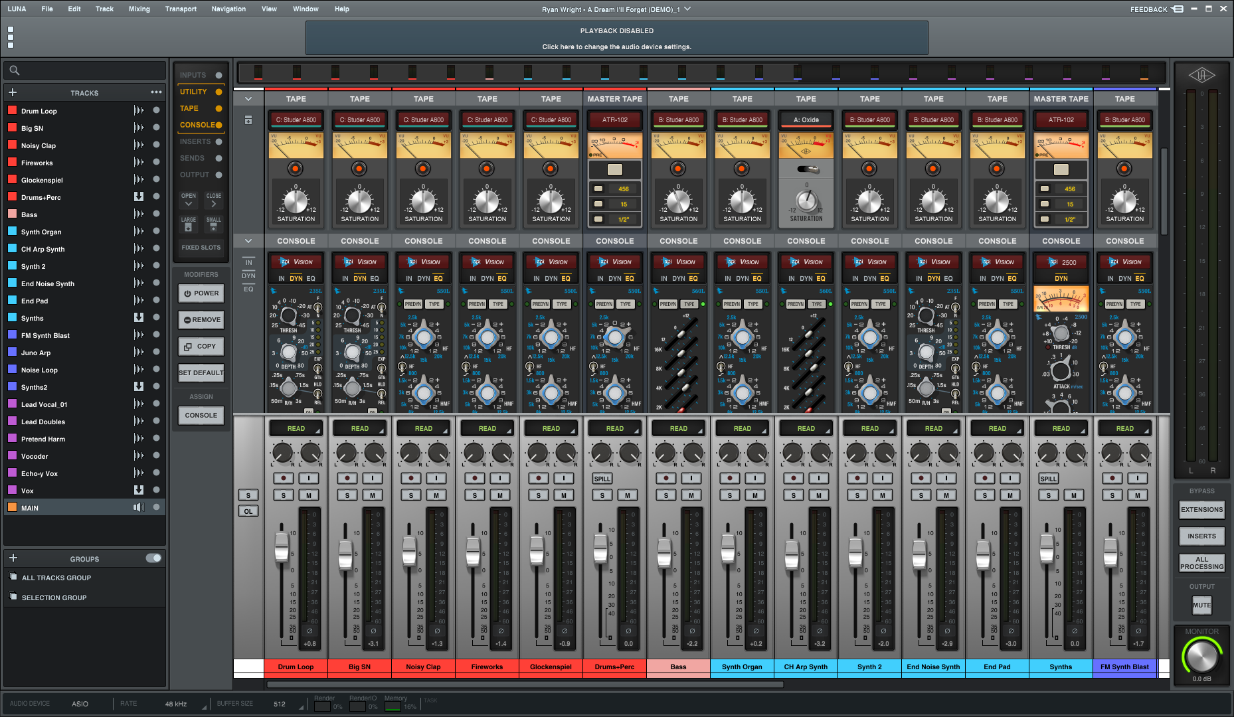Open the Transport menu
The image size is (1234, 717).
point(181,9)
